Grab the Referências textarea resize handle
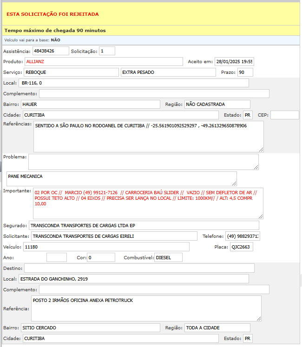Viewport: 302px width, 347px height. tap(261, 150)
